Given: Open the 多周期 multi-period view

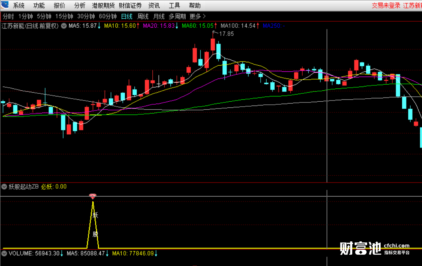Looking at the screenshot, I should (177, 16).
